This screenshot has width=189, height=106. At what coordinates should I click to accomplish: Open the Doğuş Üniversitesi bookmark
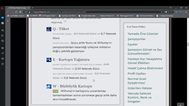tap(165, 16)
